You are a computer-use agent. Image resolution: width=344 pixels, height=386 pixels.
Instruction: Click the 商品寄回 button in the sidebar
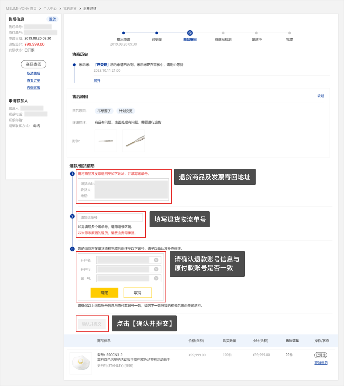click(x=33, y=64)
